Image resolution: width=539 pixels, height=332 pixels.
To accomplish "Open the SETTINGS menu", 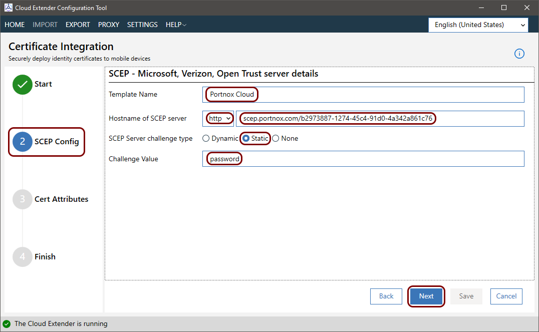I will pos(142,25).
